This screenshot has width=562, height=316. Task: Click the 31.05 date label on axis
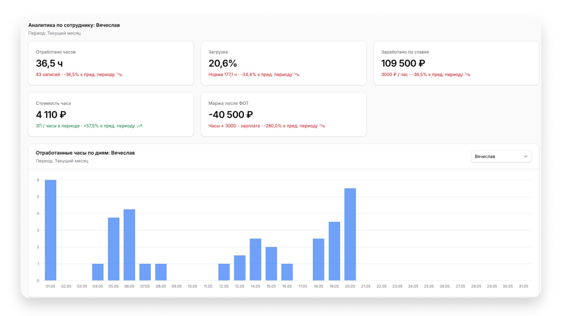[523, 286]
